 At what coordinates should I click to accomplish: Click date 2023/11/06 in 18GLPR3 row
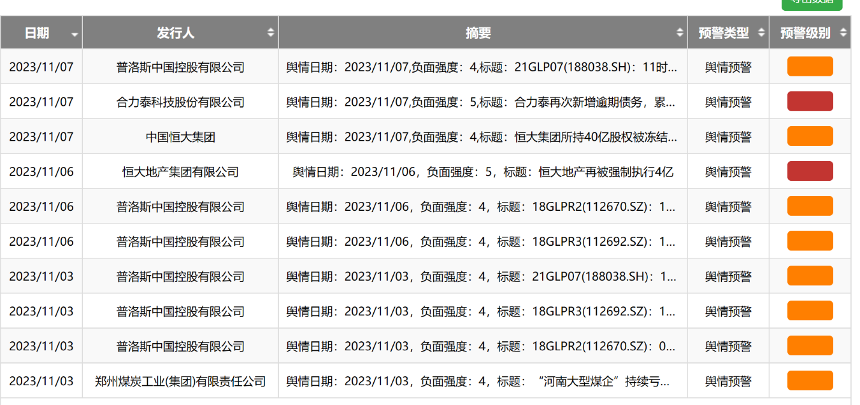click(41, 242)
